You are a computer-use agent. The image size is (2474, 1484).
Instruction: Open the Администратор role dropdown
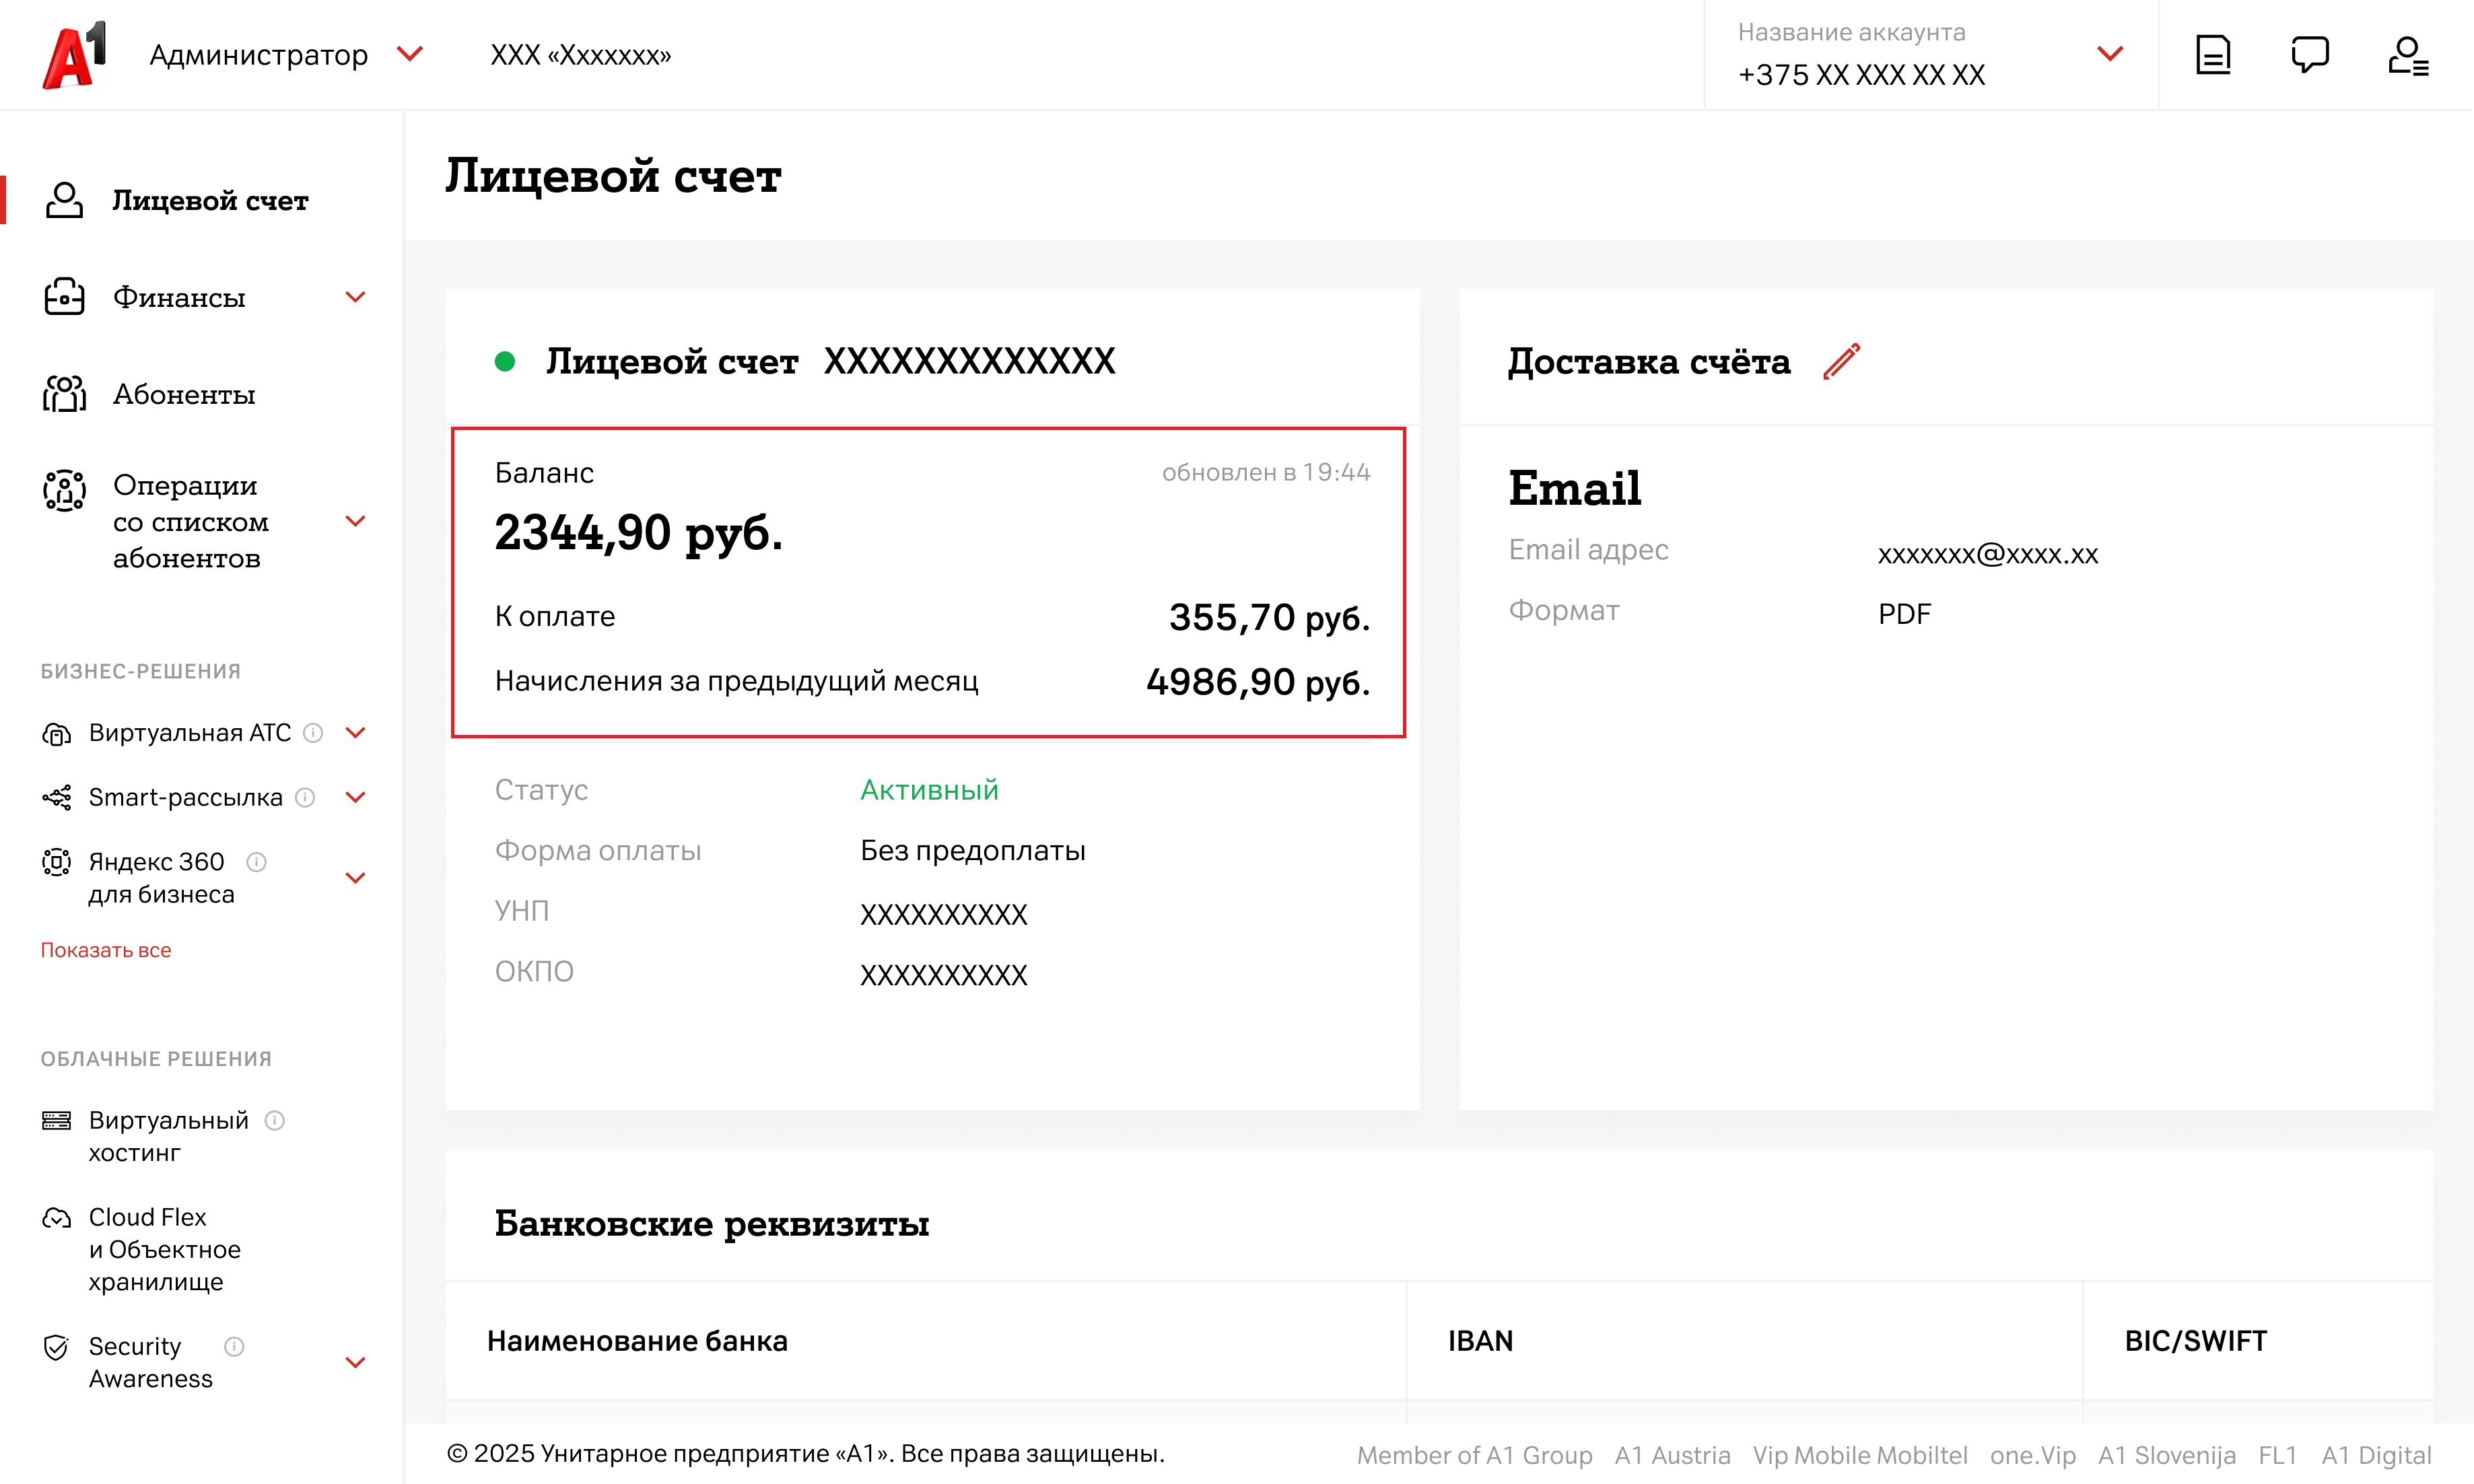point(410,54)
